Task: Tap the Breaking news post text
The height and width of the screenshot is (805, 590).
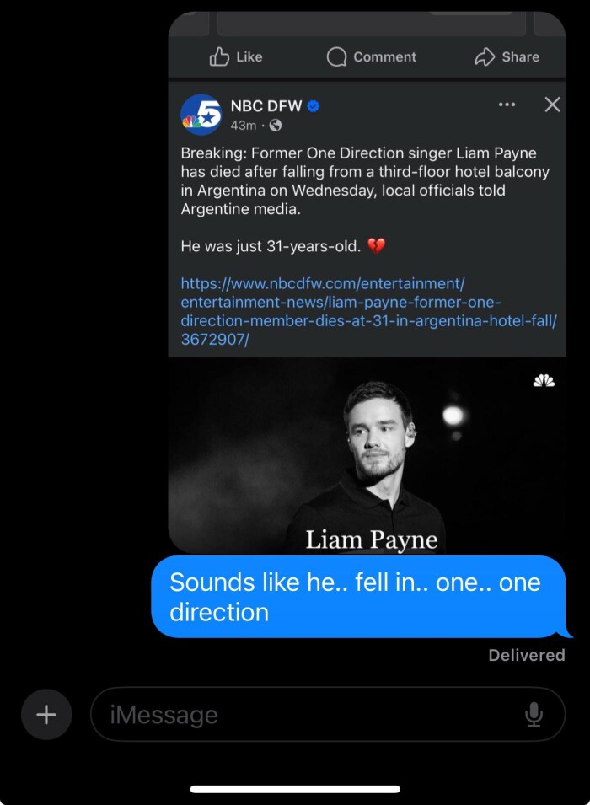Action: pyautogui.click(x=364, y=180)
